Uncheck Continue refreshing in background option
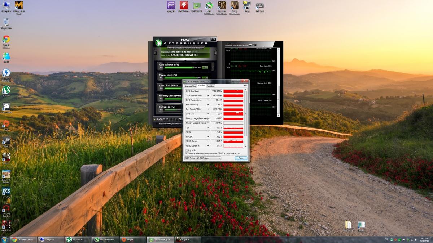 (x=187, y=153)
